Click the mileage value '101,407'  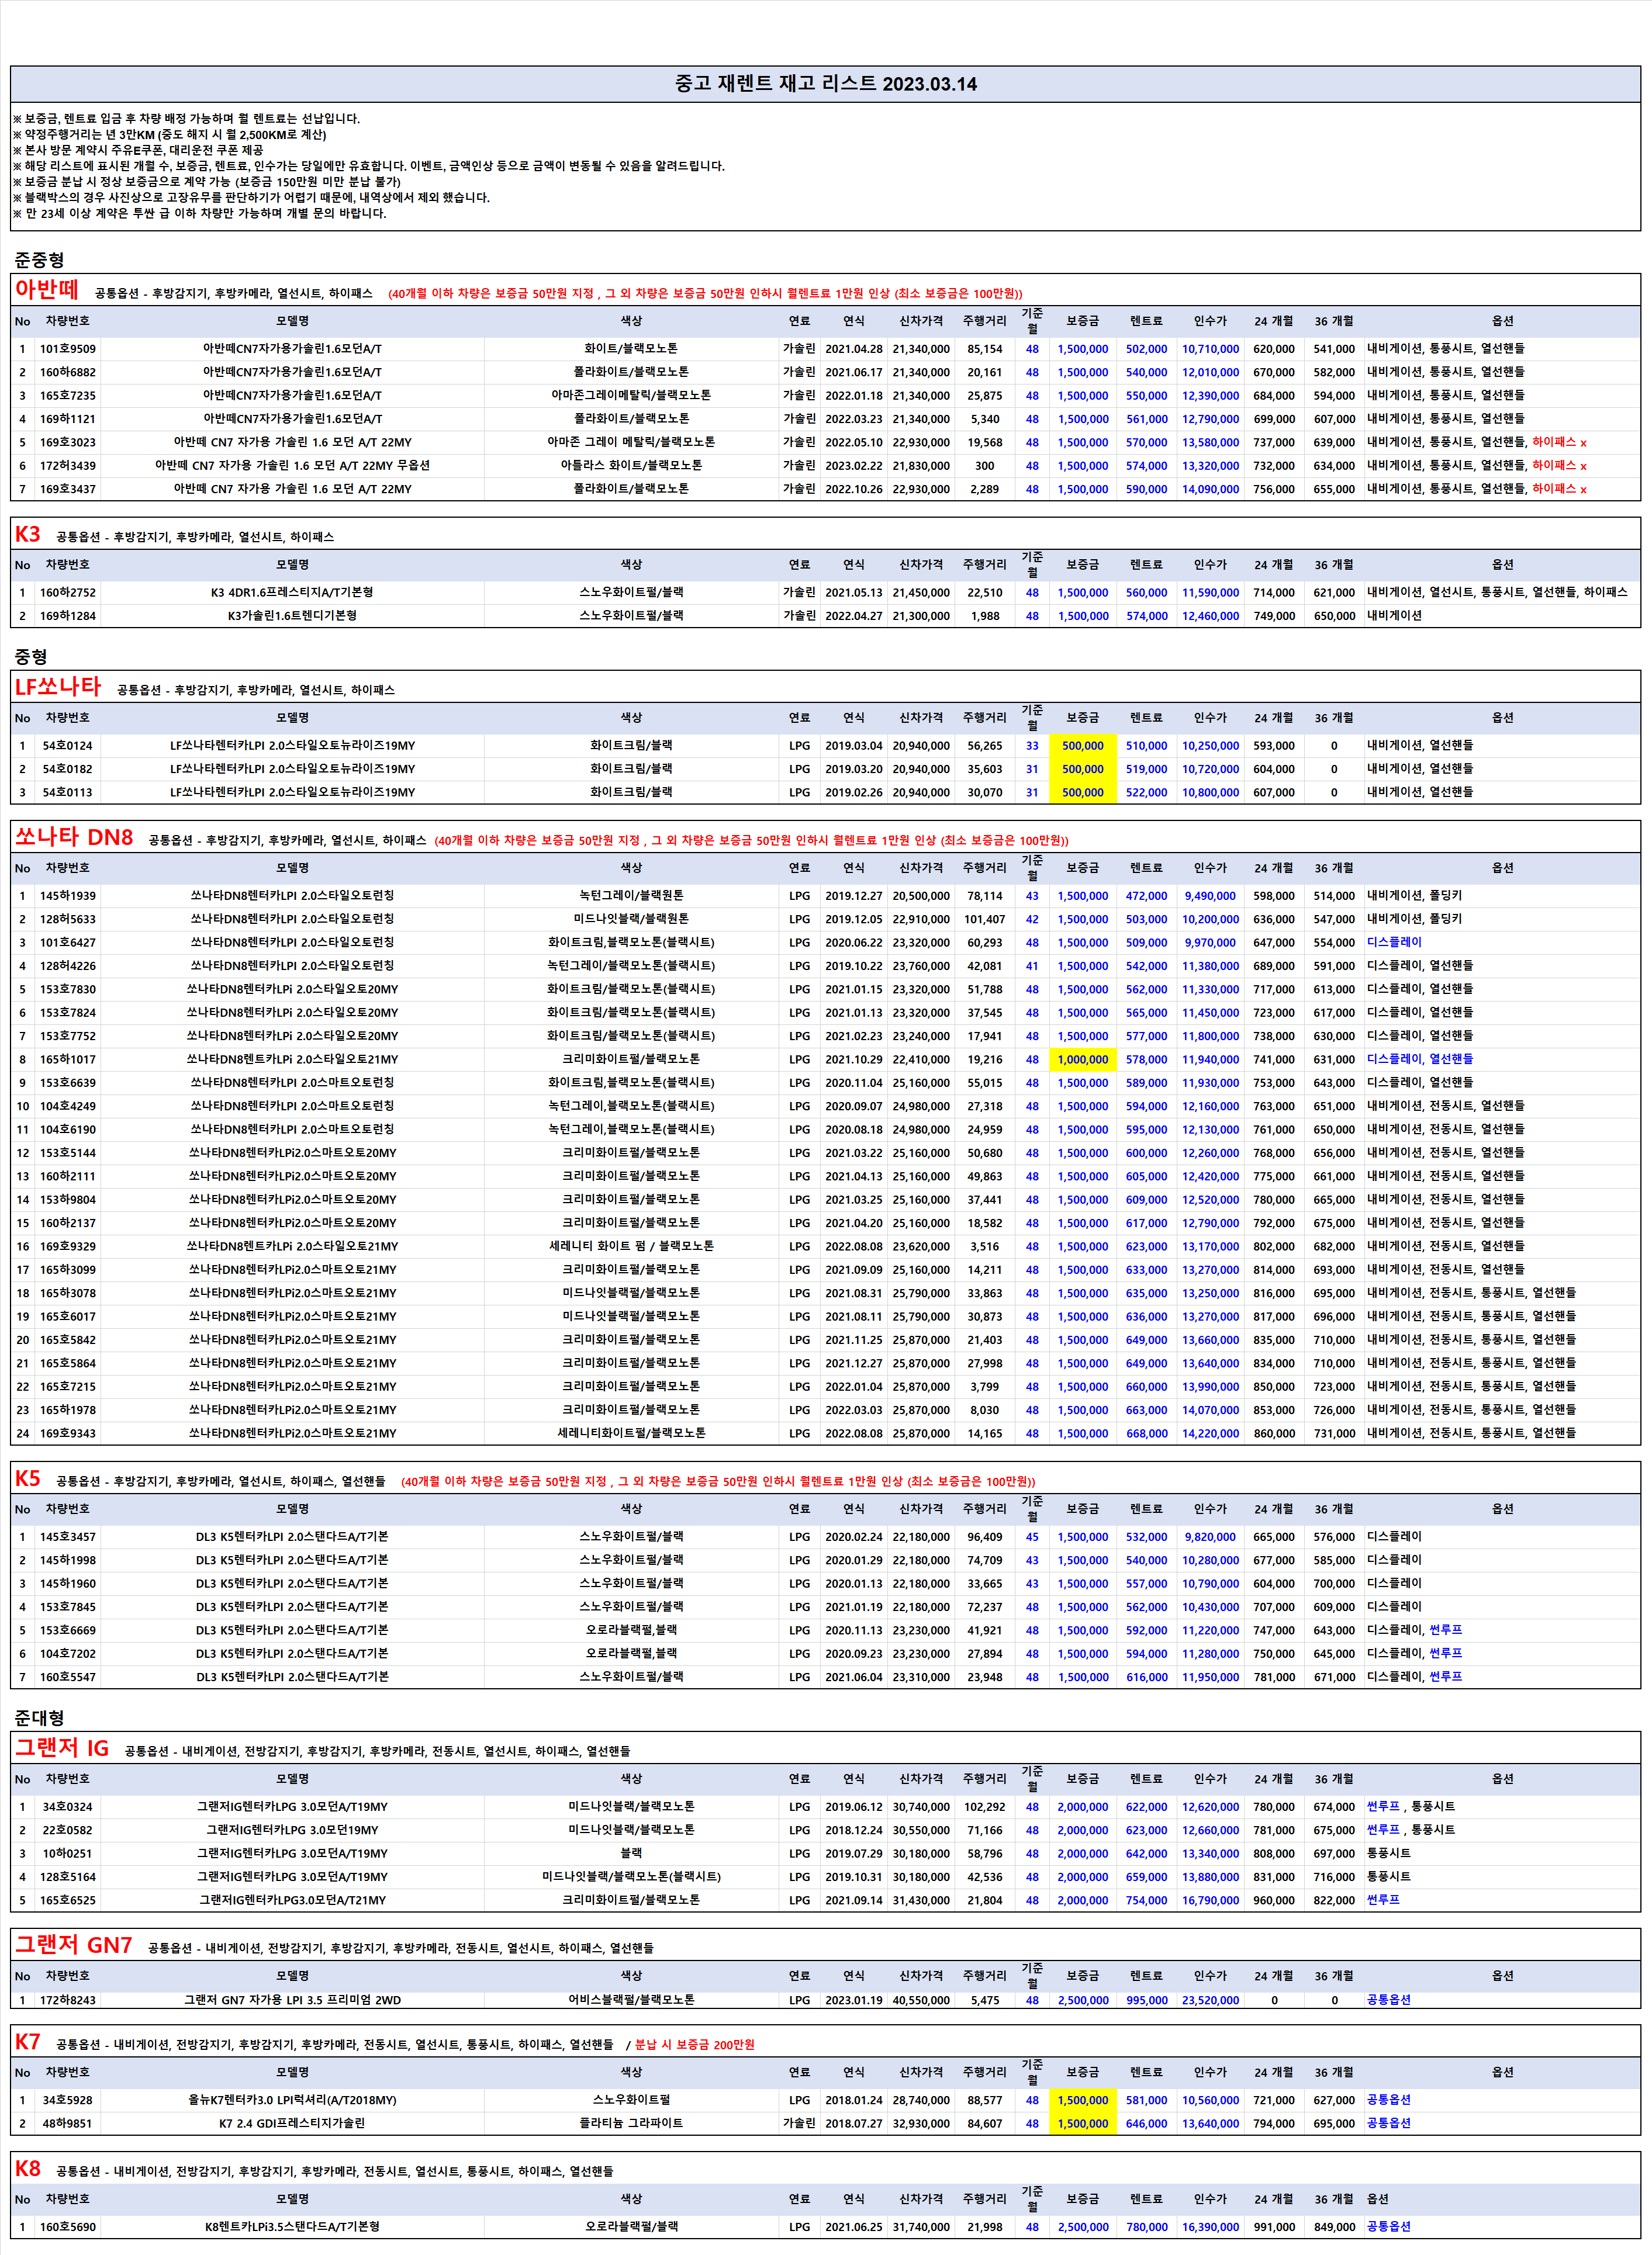pos(985,920)
